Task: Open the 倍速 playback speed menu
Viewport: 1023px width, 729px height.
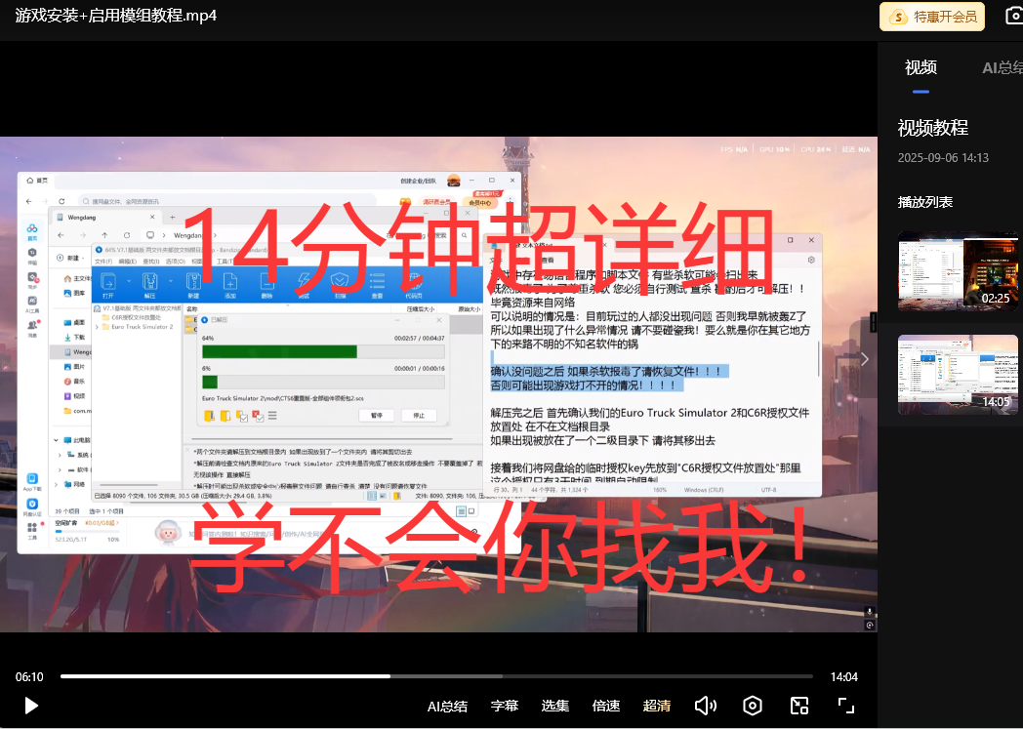Action: (x=606, y=706)
